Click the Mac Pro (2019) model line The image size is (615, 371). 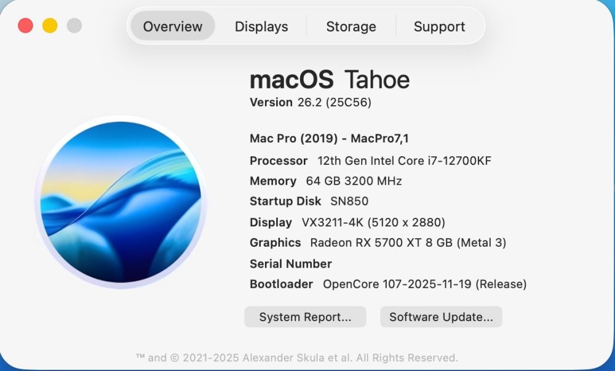tap(329, 138)
